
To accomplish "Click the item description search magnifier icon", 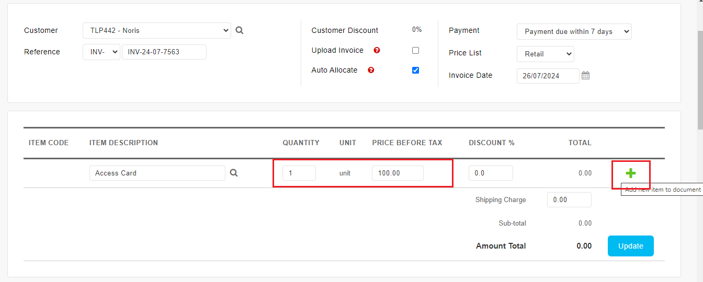I will coord(234,173).
